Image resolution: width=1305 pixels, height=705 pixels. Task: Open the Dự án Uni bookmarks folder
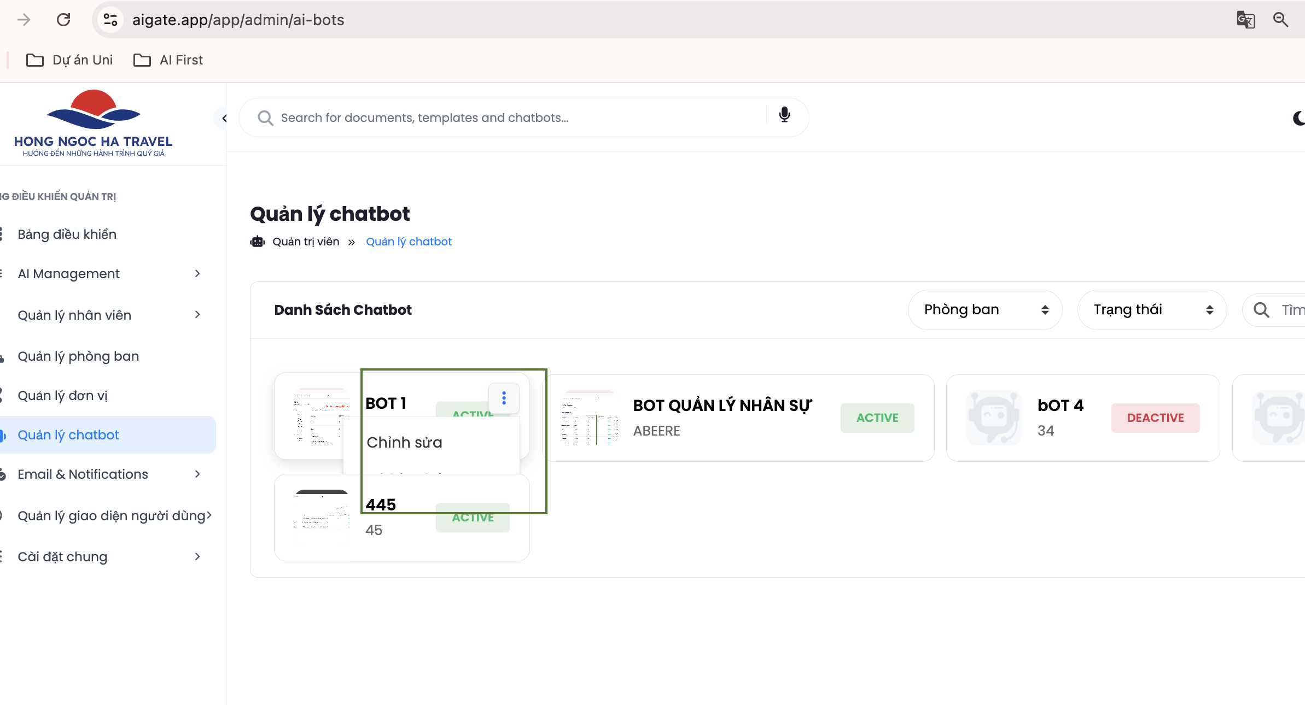[x=69, y=60]
